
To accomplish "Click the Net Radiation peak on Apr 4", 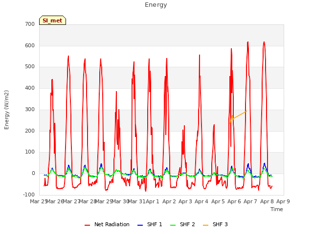I will pos(200,55).
